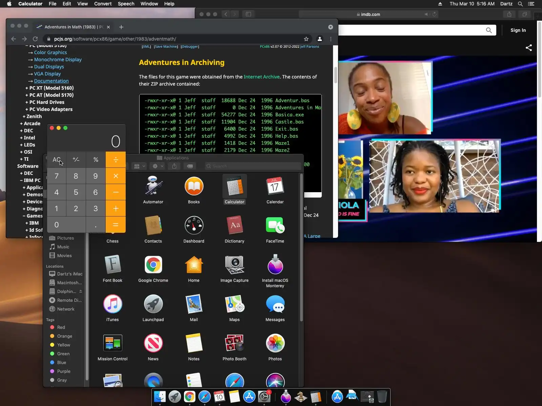Open the Finder view options dropdown
The height and width of the screenshot is (406, 542).
click(140, 166)
